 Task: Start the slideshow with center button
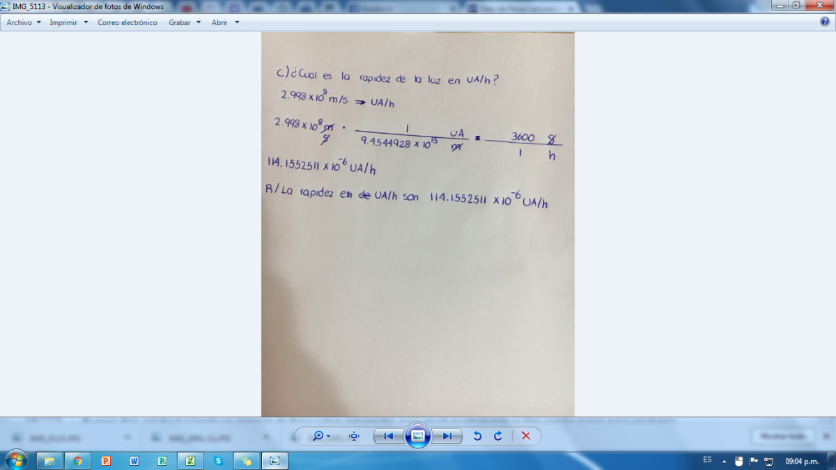[x=417, y=436]
